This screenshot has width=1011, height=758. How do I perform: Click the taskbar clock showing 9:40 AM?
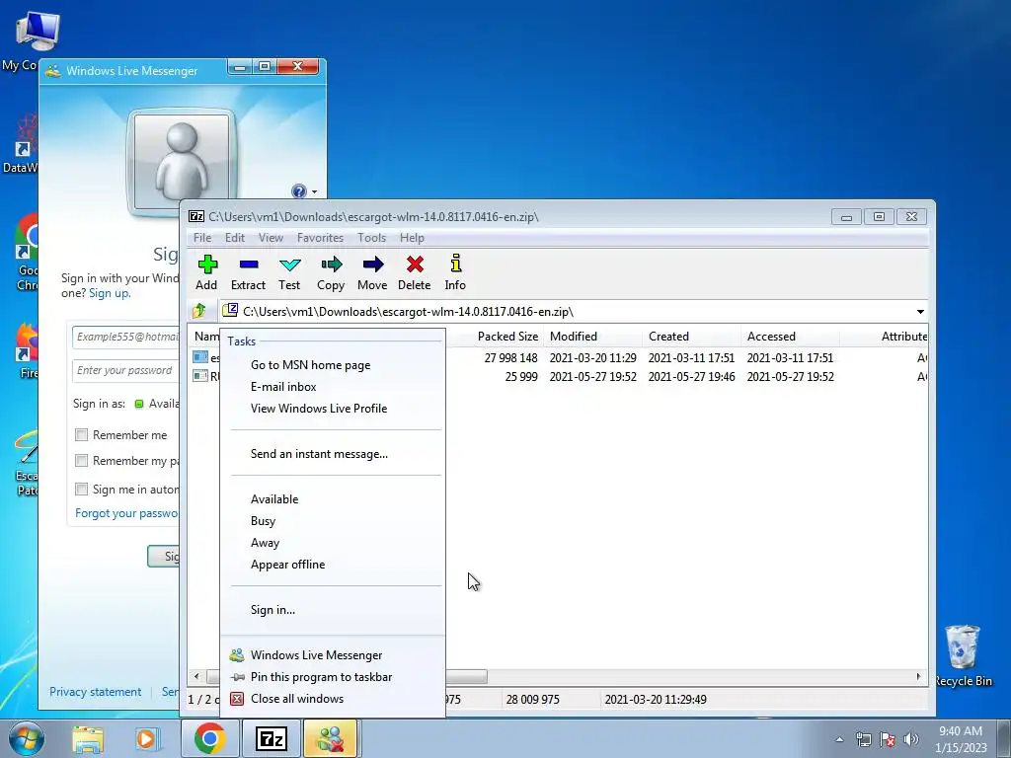point(961,739)
